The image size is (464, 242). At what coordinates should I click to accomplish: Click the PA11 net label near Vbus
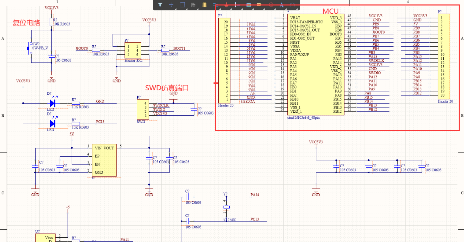click(124, 240)
